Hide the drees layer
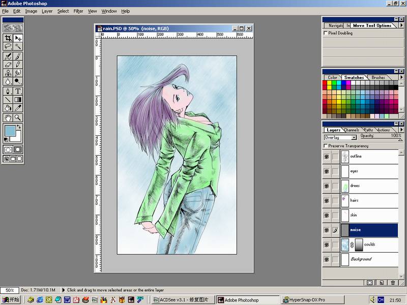Image resolution: width=407 pixels, height=305 pixels. coord(327,186)
